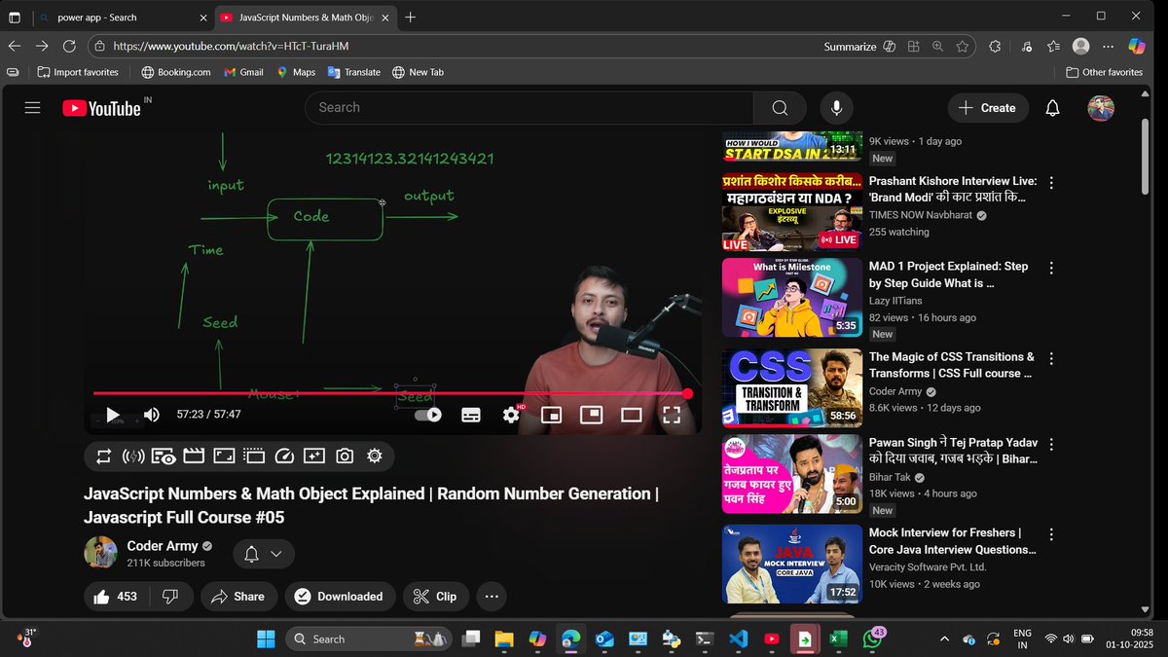This screenshot has height=657, width=1168.
Task: Open Mock Interview for Freshers video title
Action: click(952, 541)
